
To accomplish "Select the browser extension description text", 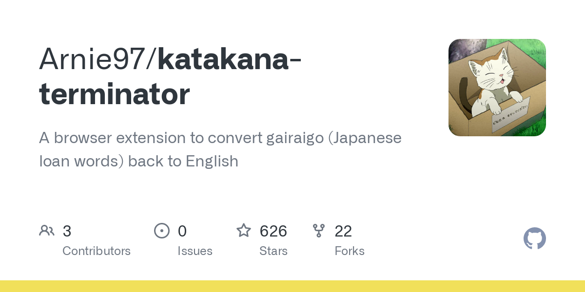I will click(220, 149).
